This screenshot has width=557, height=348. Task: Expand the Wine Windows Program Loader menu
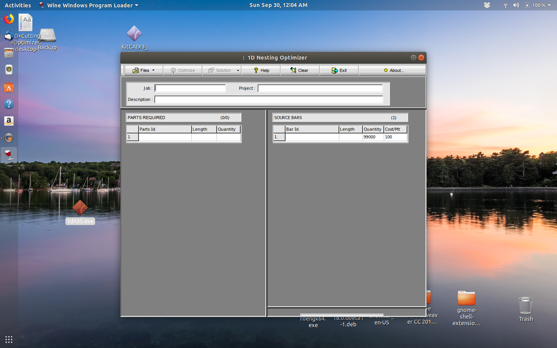[x=88, y=5]
